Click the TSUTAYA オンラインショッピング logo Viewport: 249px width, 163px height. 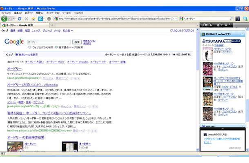[222, 41]
